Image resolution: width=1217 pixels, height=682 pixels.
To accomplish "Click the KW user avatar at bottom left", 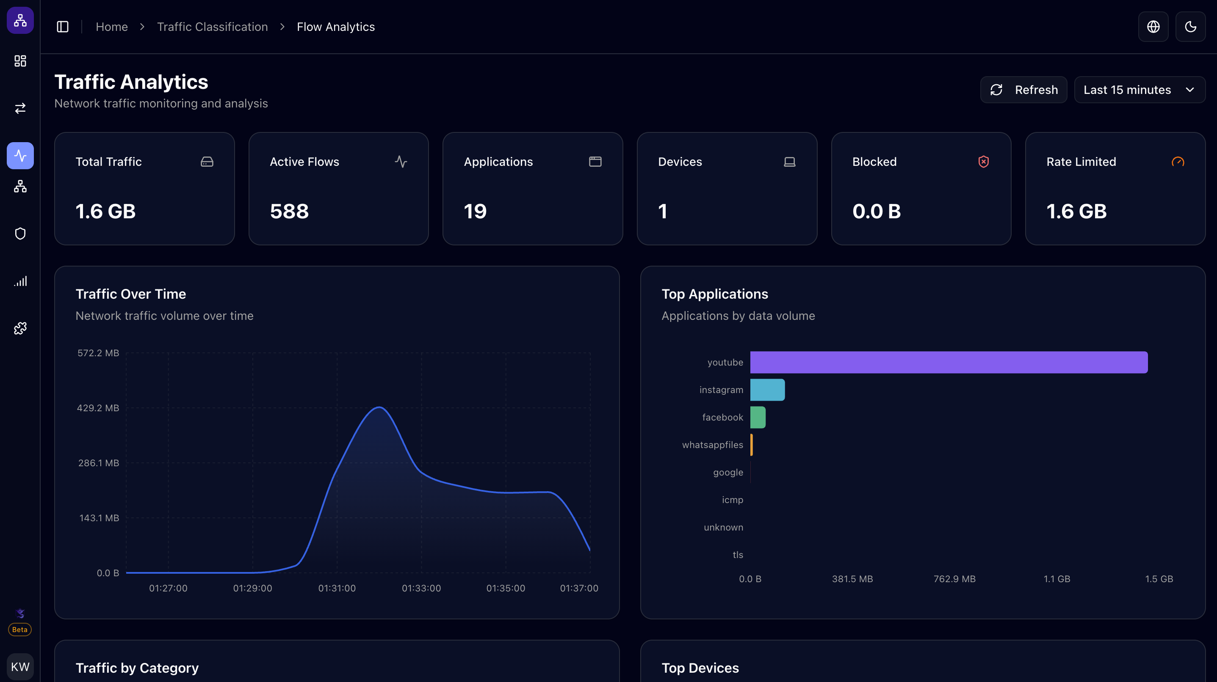I will tap(20, 666).
